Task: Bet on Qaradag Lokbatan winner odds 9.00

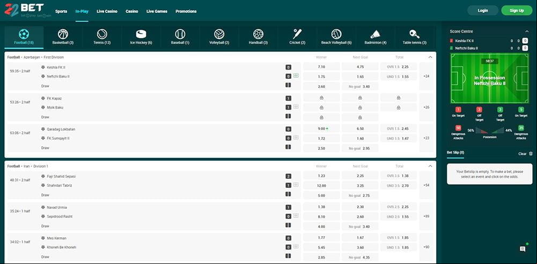Action: tap(321, 129)
